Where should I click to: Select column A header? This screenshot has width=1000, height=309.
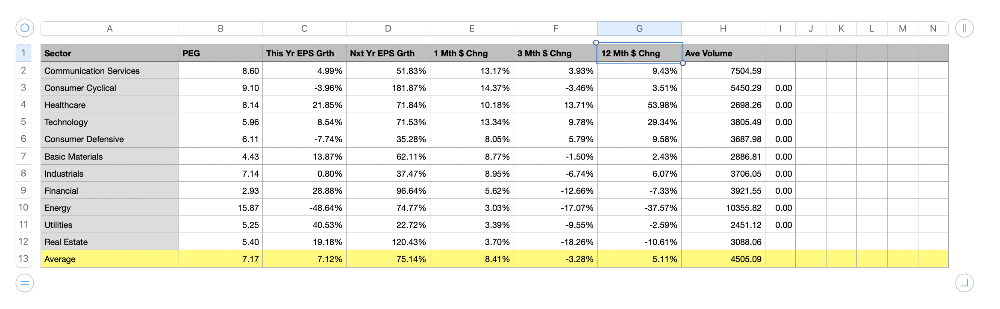110,29
